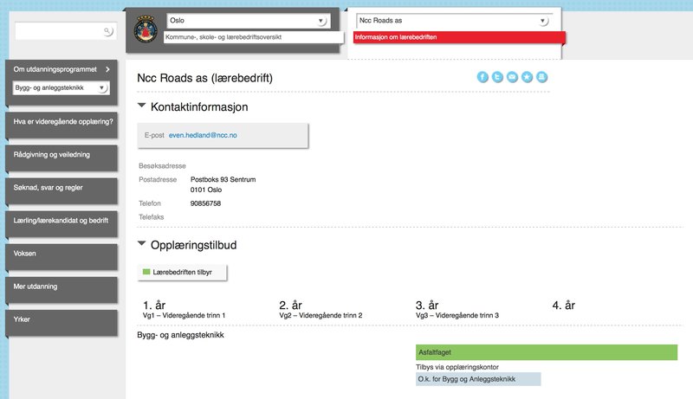Click the search magnifier icon
This screenshot has height=399, width=693.
point(107,31)
